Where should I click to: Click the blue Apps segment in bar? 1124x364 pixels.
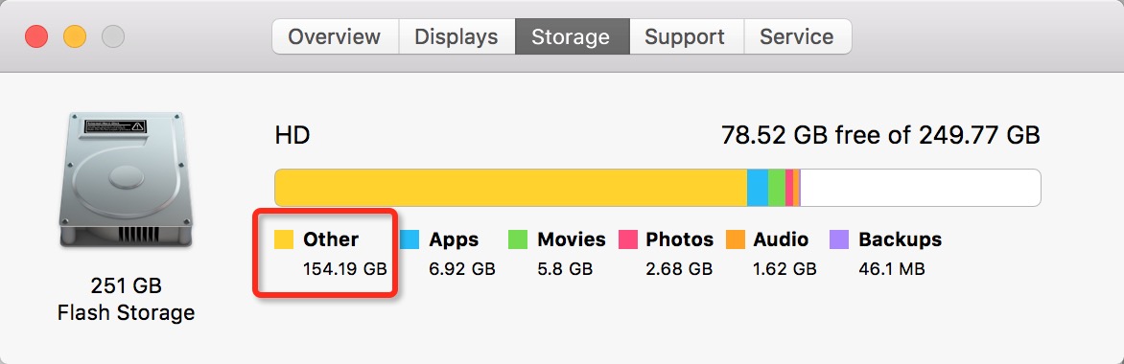pos(758,188)
